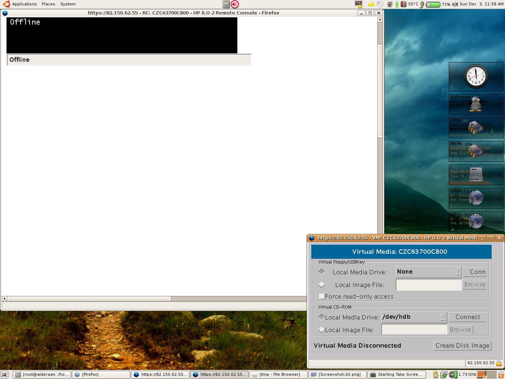This screenshot has width=505, height=379.
Task: Open the calculator-style panel launcher icon
Action: click(x=226, y=4)
